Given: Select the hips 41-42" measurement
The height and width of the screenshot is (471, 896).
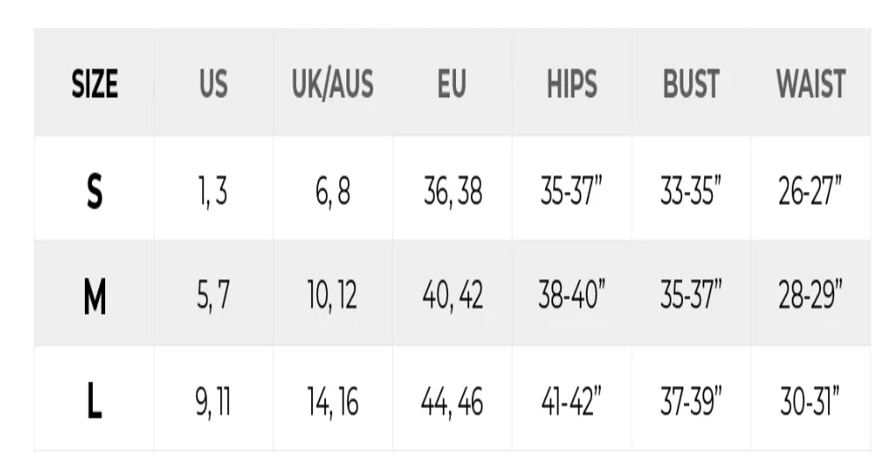Looking at the screenshot, I should click(572, 402).
